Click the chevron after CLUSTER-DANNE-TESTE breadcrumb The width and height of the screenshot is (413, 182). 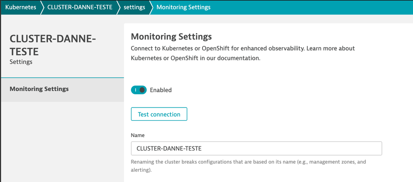tap(118, 7)
